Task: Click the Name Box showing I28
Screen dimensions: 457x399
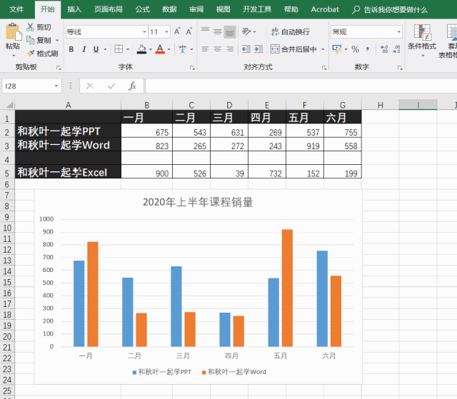Action: 28,86
